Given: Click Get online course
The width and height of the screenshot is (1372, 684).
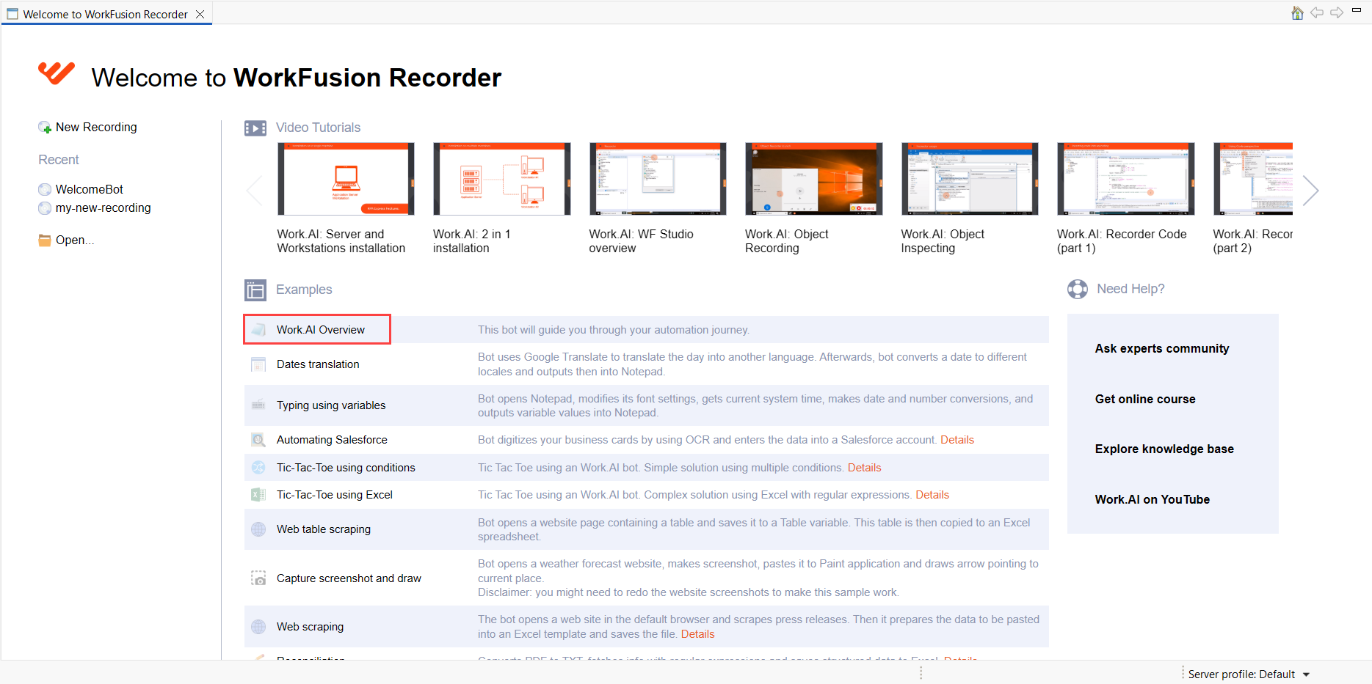Looking at the screenshot, I should (x=1145, y=400).
